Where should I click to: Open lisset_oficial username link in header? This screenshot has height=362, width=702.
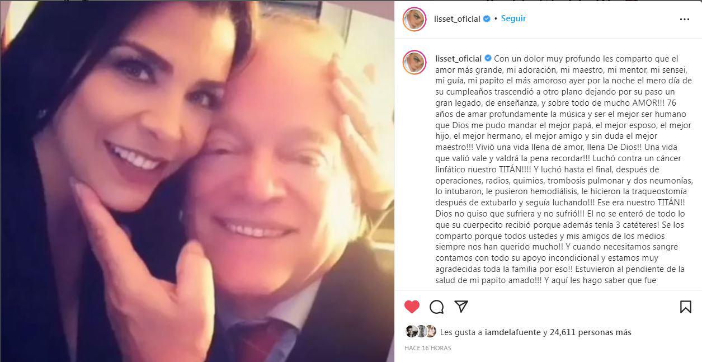tap(457, 19)
